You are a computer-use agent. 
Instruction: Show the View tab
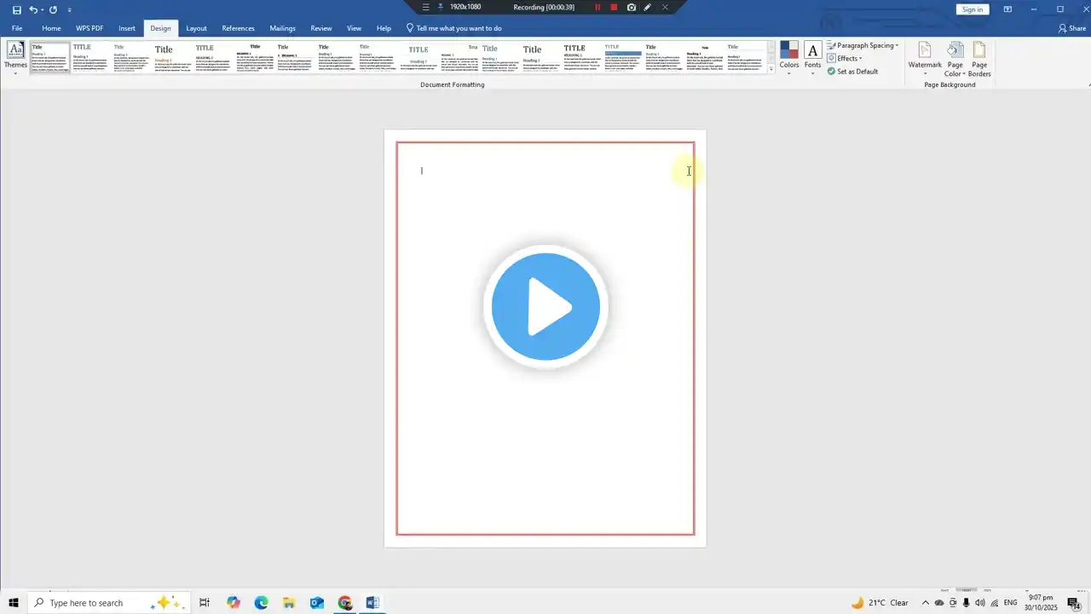pyautogui.click(x=354, y=28)
